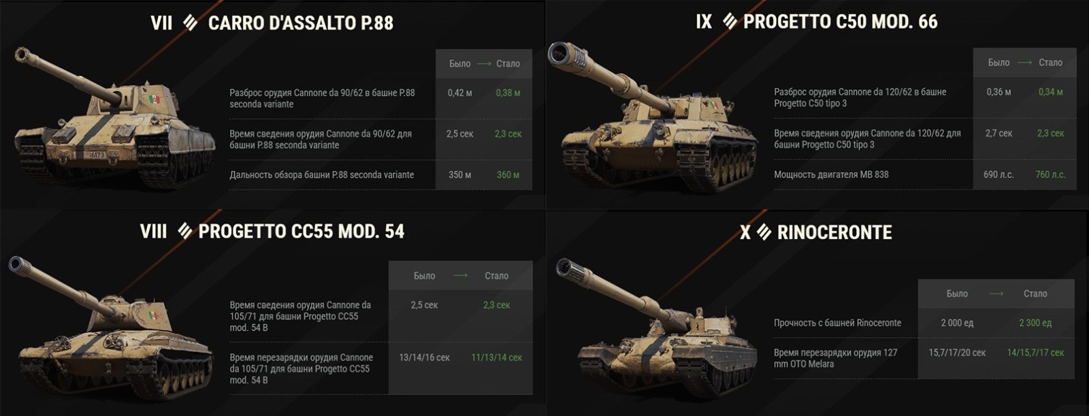Click the new 11/13/14 сек reload value
The height and width of the screenshot is (416, 1089).
point(496,357)
